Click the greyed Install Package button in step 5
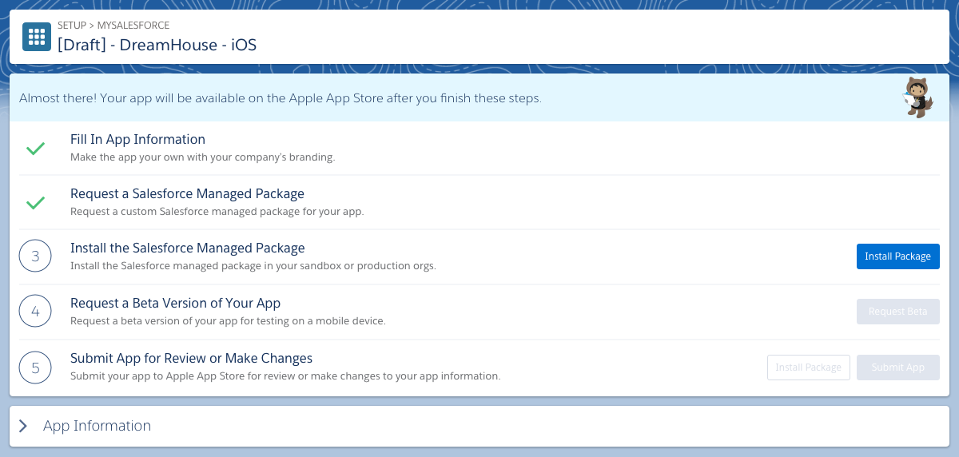The width and height of the screenshot is (959, 457). click(808, 368)
